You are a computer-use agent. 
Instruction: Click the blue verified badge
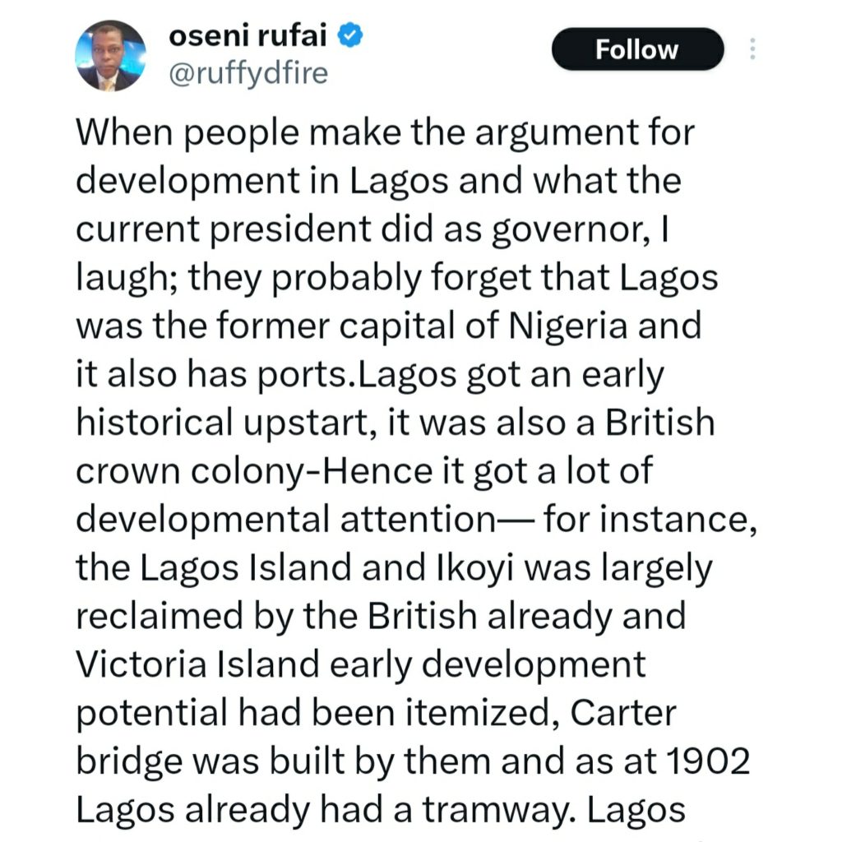(x=348, y=35)
